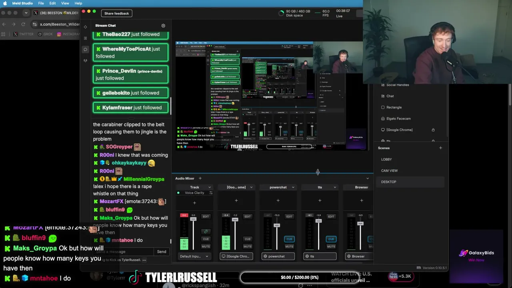Add an effect to the Browser channel
Screen dimensions: 512x288
[x=362, y=200]
